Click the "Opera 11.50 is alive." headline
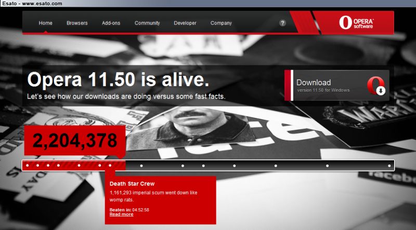 pyautogui.click(x=118, y=79)
